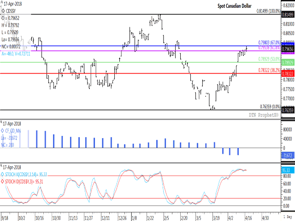Select the blue 67.0% retracement line
The image size is (295, 221).
coord(140,46)
